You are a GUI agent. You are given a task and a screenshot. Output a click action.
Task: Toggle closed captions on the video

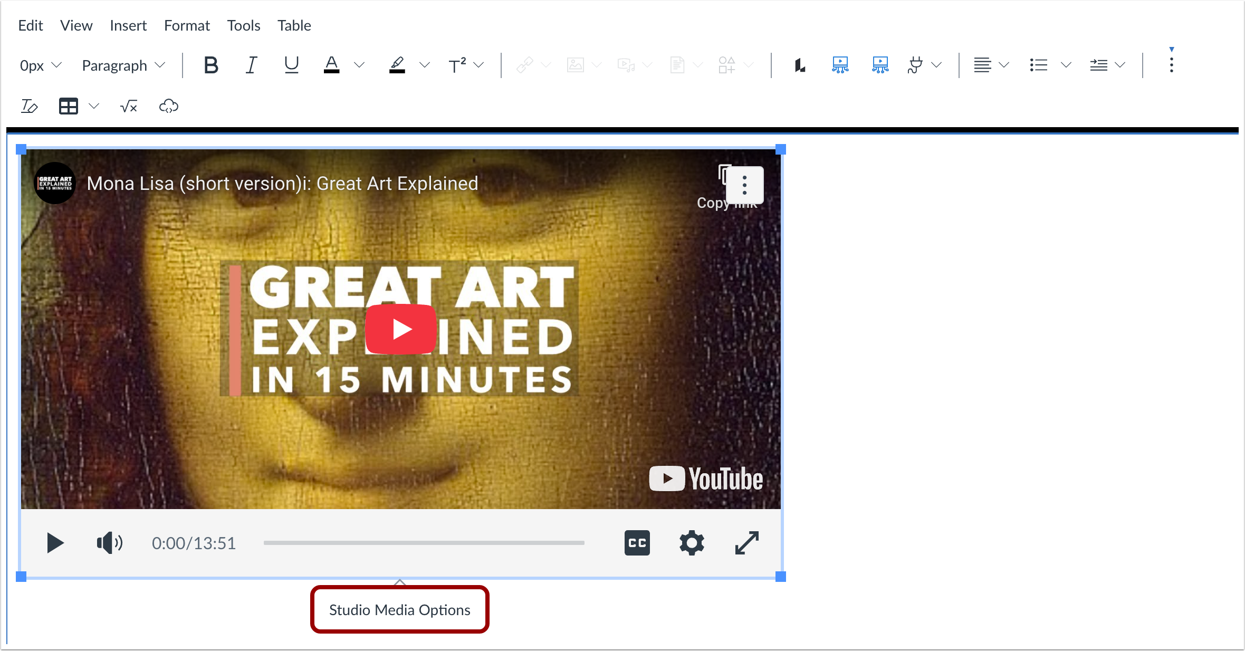[x=637, y=543]
